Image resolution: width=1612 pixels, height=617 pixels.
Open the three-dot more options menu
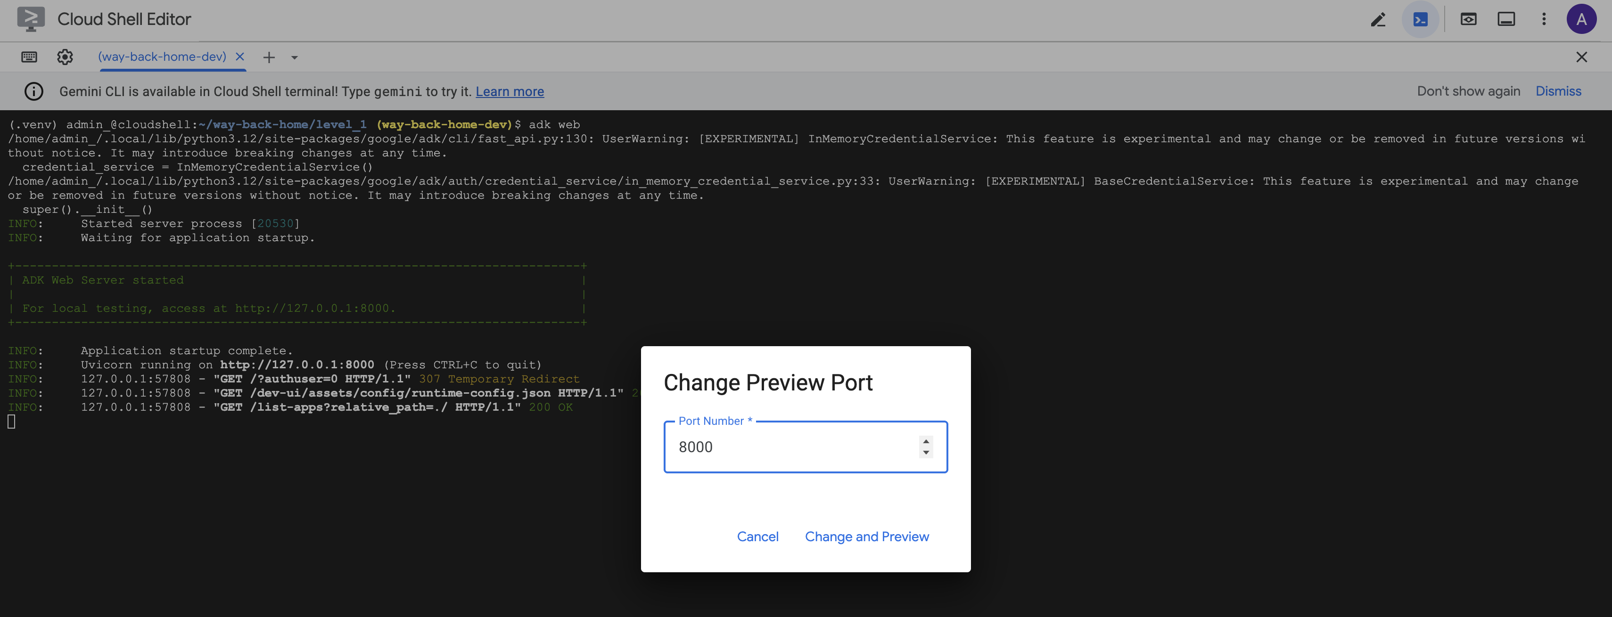(x=1544, y=19)
